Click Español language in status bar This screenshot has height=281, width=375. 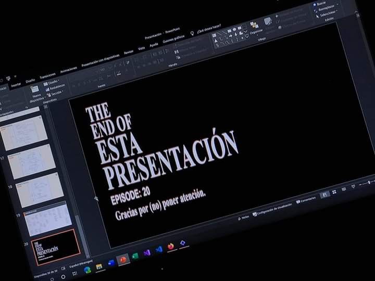81,263
